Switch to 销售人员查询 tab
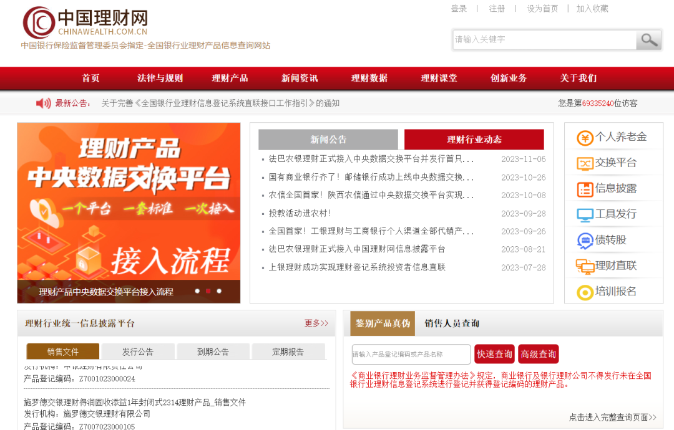 [452, 323]
